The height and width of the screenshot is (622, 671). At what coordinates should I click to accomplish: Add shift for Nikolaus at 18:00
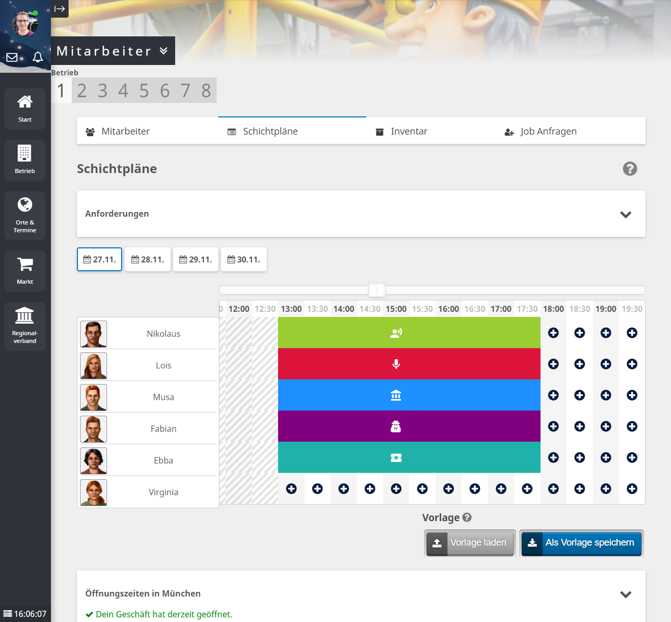tap(554, 333)
